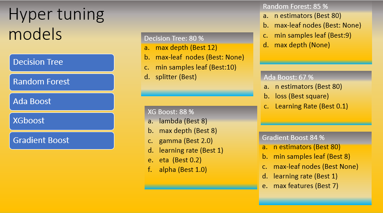The width and height of the screenshot is (383, 213).
Task: Select 'splitter (Best)' line
Action: click(x=176, y=77)
